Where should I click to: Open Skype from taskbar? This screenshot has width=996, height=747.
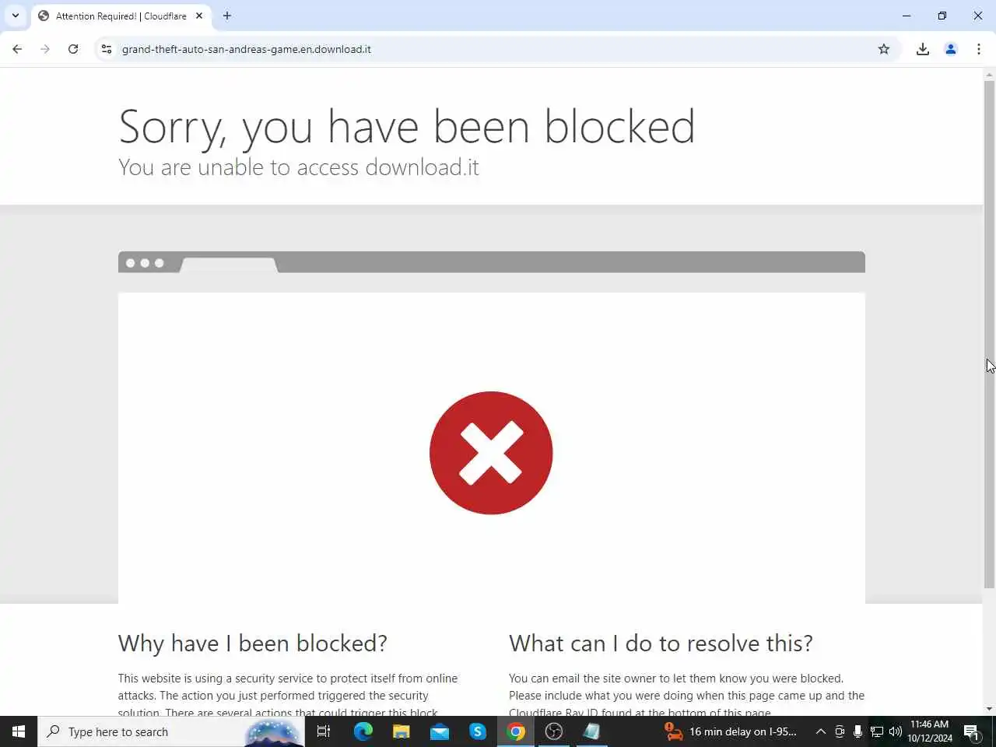point(478,731)
